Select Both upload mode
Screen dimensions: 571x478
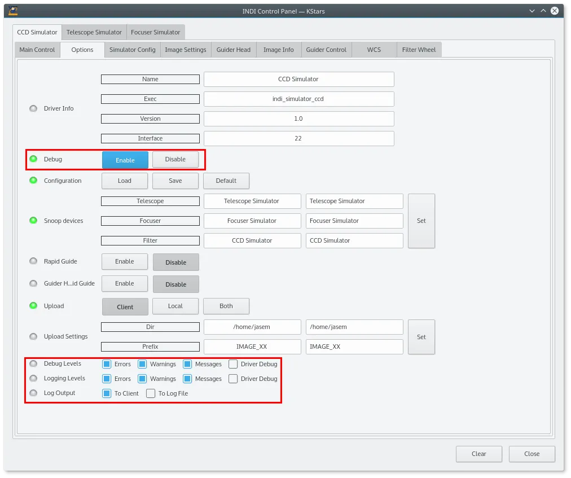pyautogui.click(x=226, y=306)
